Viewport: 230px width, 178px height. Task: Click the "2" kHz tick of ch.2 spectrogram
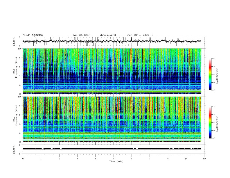tap(20, 133)
